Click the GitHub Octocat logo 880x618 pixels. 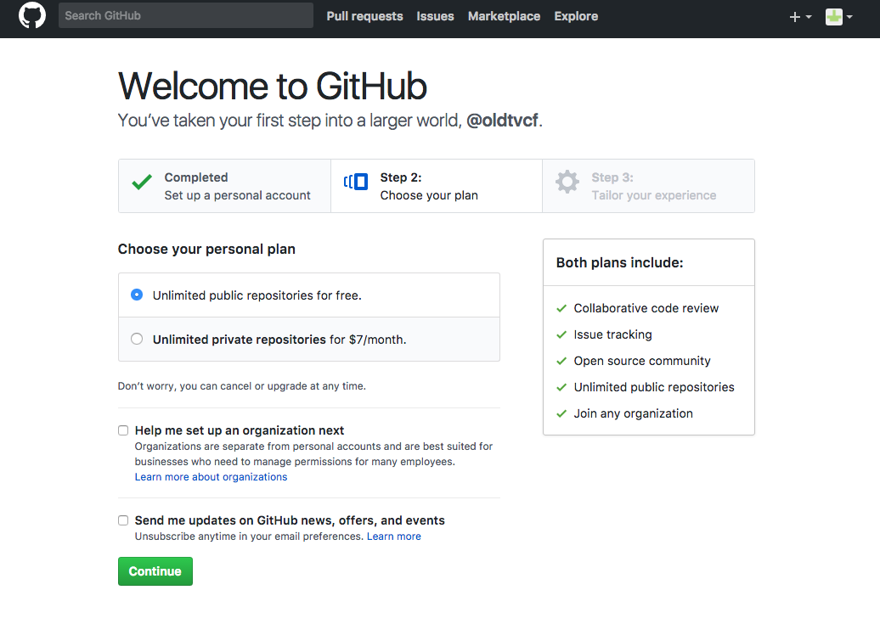[32, 15]
